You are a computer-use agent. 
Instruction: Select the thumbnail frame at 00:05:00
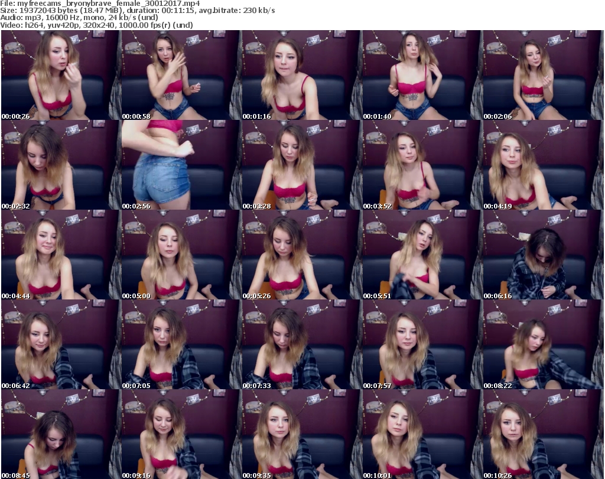181,255
